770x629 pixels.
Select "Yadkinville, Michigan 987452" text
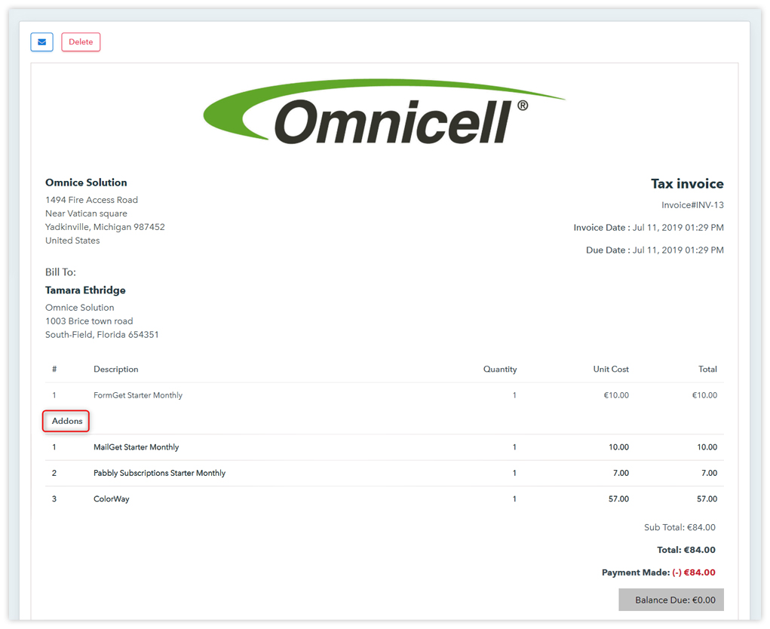pos(105,227)
